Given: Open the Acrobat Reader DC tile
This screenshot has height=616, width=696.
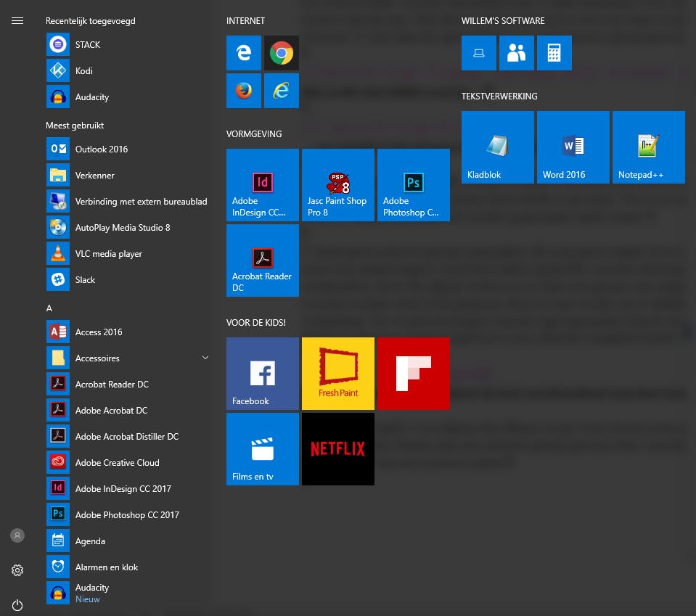Looking at the screenshot, I should coord(262,260).
